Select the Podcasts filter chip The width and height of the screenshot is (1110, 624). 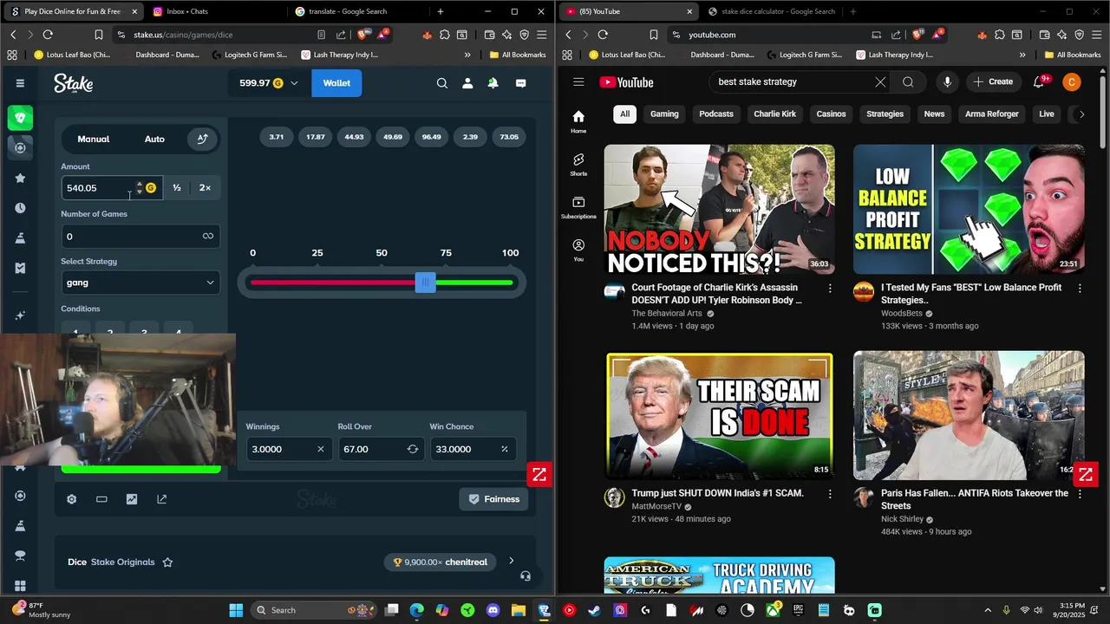[716, 114]
